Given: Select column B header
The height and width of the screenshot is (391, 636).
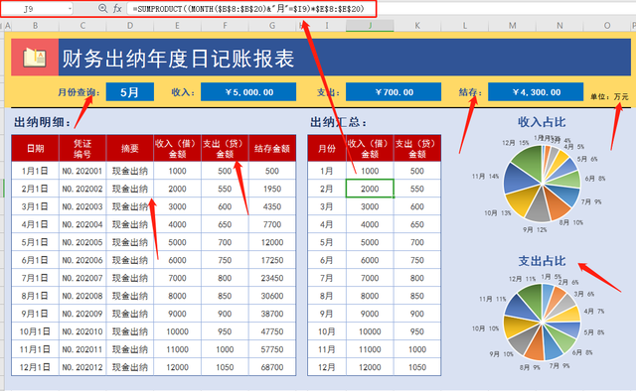Looking at the screenshot, I should coord(36,26).
